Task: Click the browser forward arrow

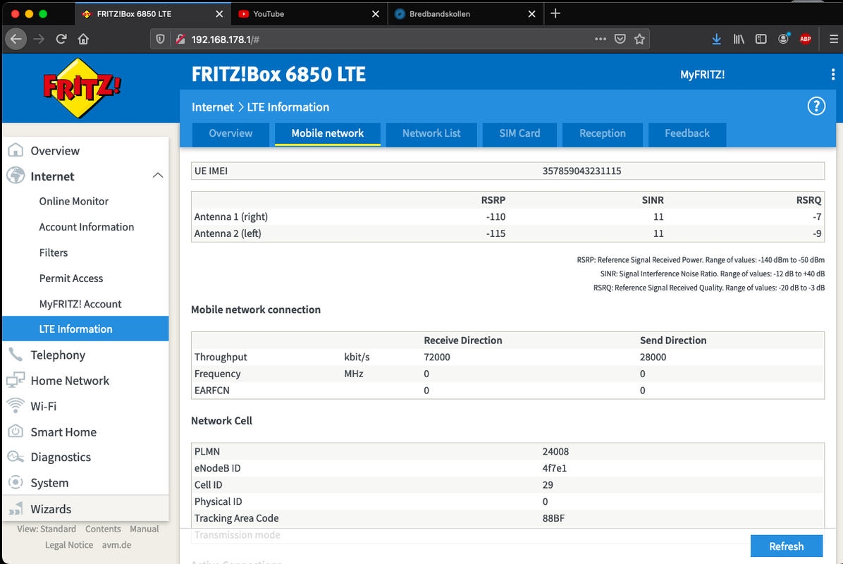Action: click(x=39, y=39)
